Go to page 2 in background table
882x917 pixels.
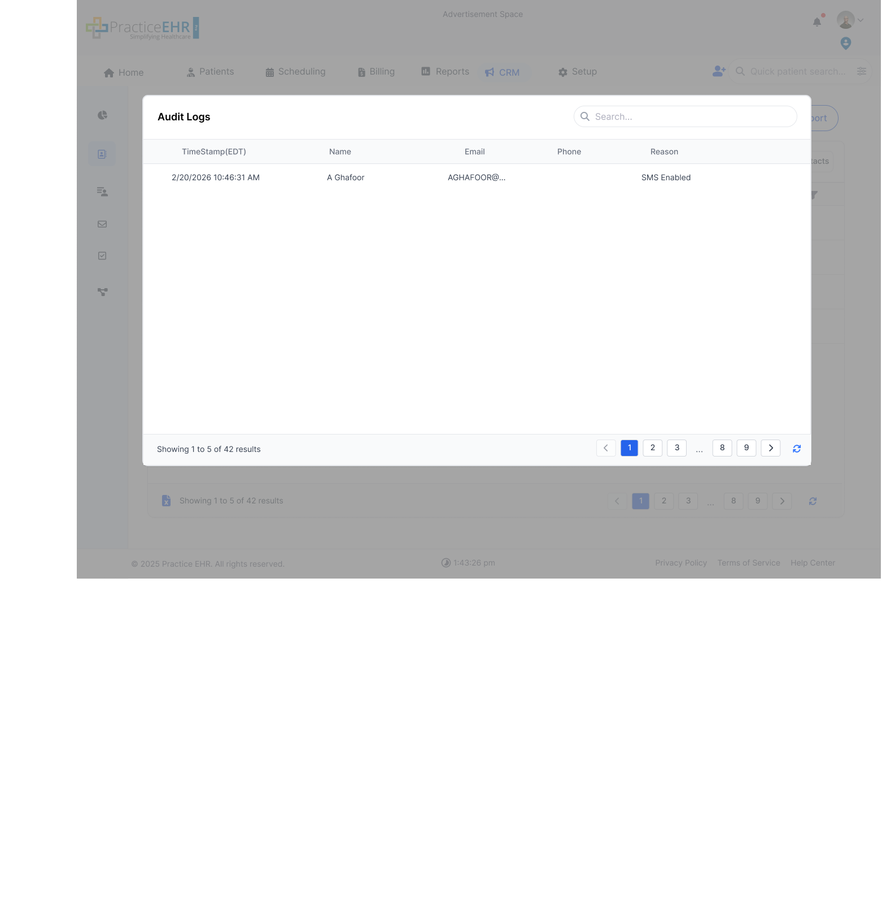[664, 501]
